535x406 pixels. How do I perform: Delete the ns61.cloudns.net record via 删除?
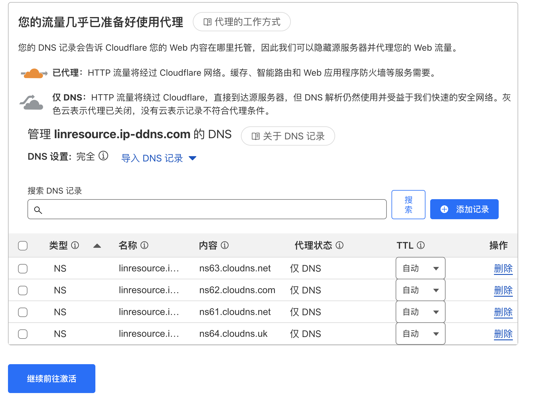[x=503, y=312]
